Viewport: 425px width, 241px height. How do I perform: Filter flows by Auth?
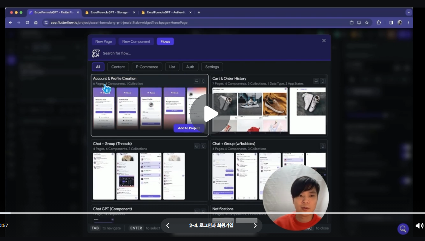(x=190, y=67)
